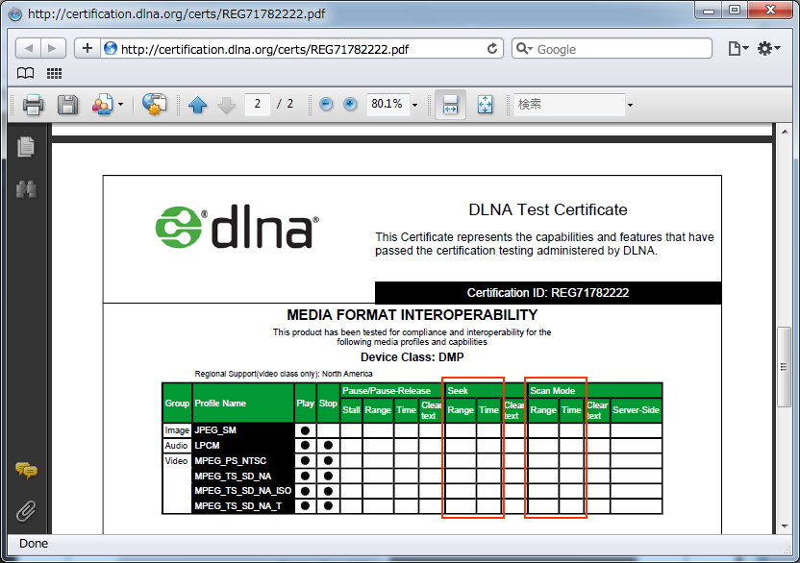Screen dimensions: 800x563
Task: Toggle fit one full page mode
Action: click(485, 105)
